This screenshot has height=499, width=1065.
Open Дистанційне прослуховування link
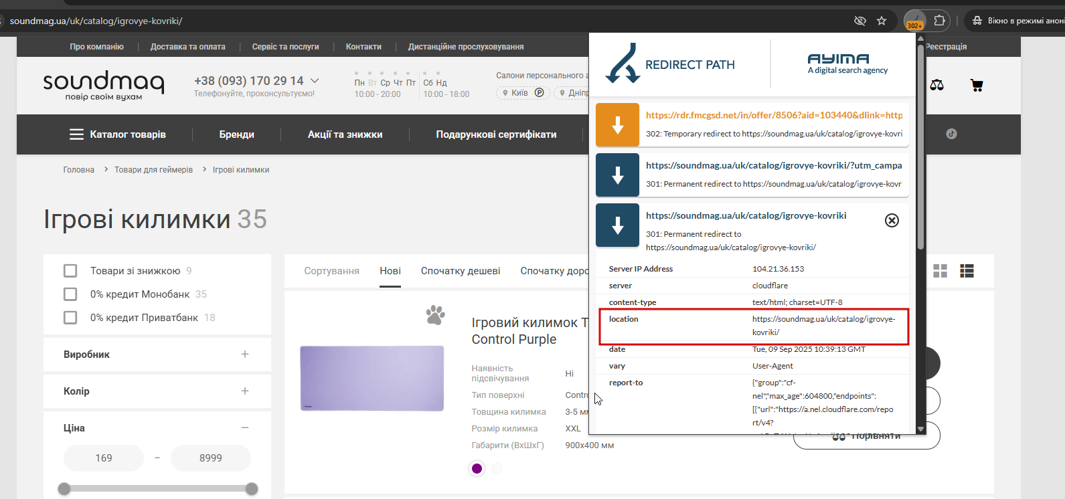coord(466,47)
